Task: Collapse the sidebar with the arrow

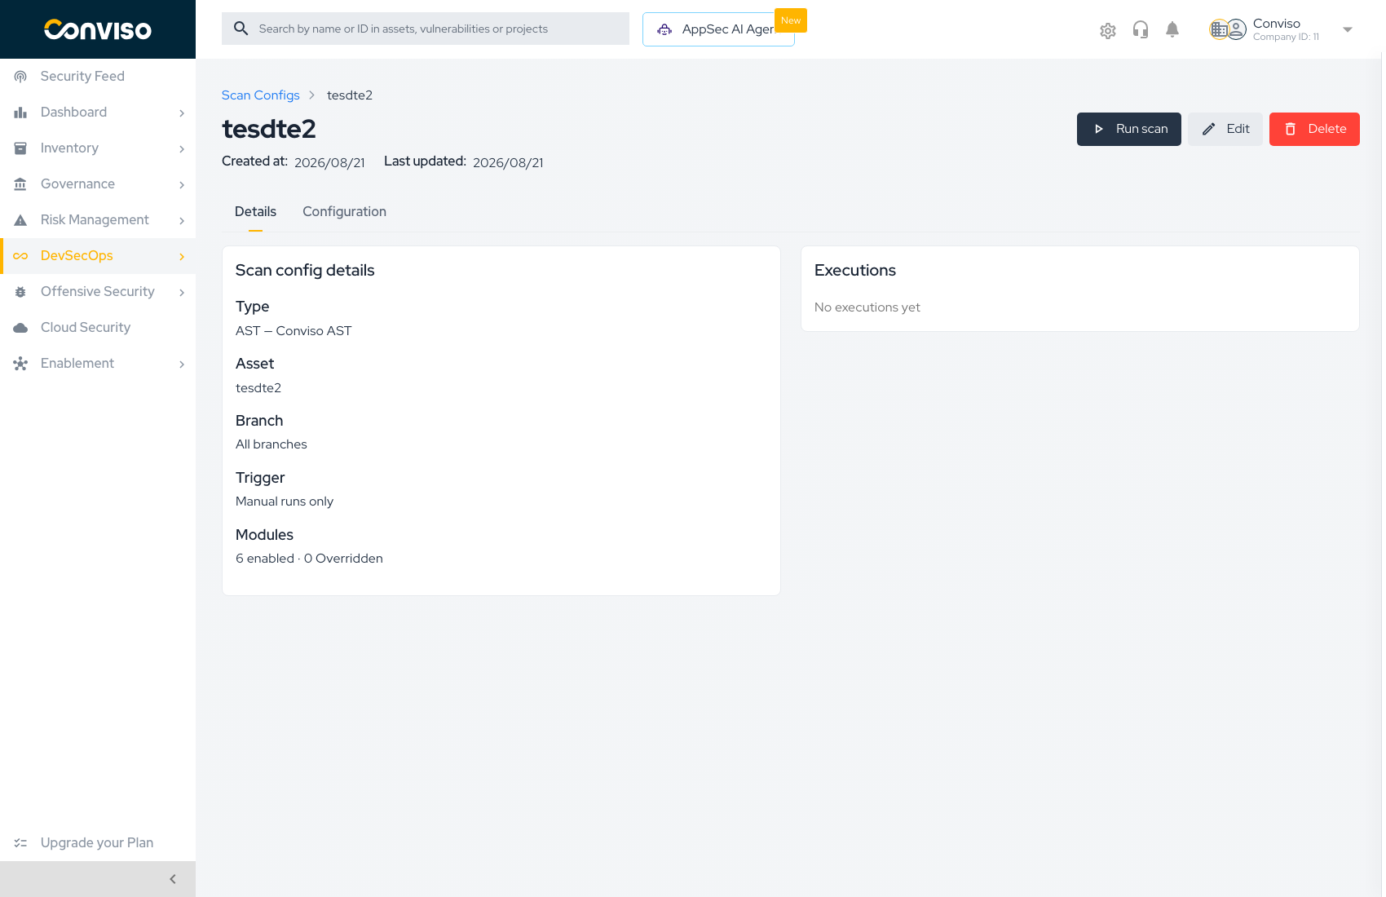Action: coord(173,879)
